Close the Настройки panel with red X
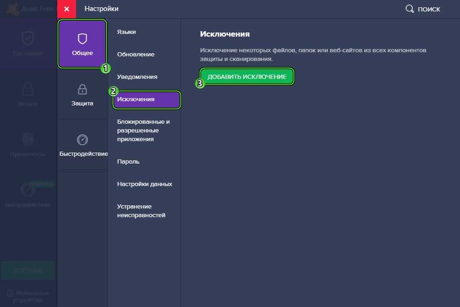Viewport: 460px width, 307px height. point(66,9)
